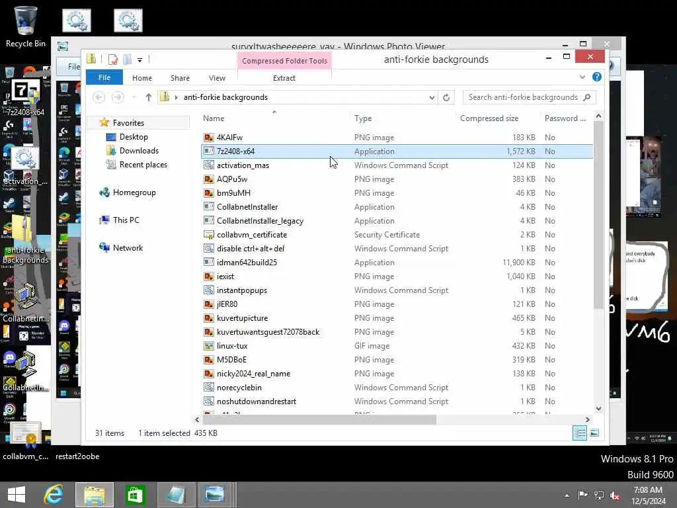Open the File ribbon tab
The width and height of the screenshot is (677, 508).
[104, 77]
